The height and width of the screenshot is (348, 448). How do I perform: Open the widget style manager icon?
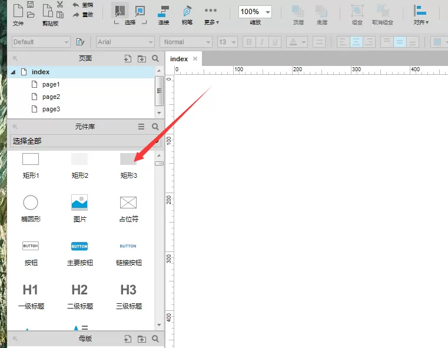pyautogui.click(x=80, y=42)
